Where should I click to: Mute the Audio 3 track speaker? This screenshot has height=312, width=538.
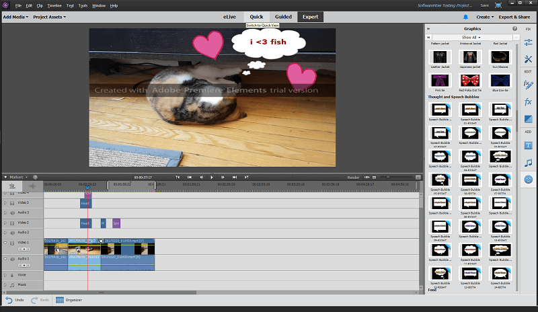(12, 213)
